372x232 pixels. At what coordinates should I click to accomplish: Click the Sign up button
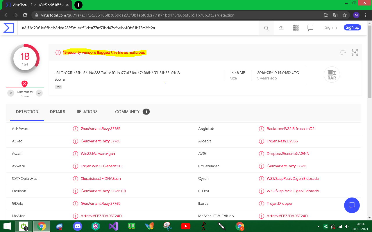click(x=353, y=28)
